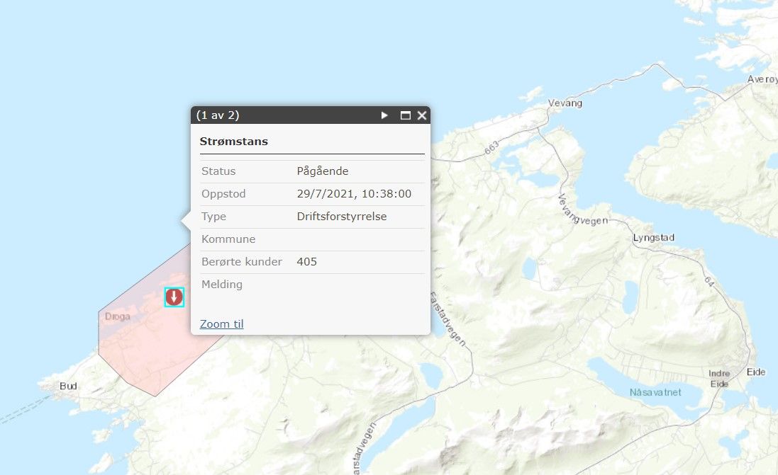
Task: Select the red outage marker icon
Action: pos(174,297)
